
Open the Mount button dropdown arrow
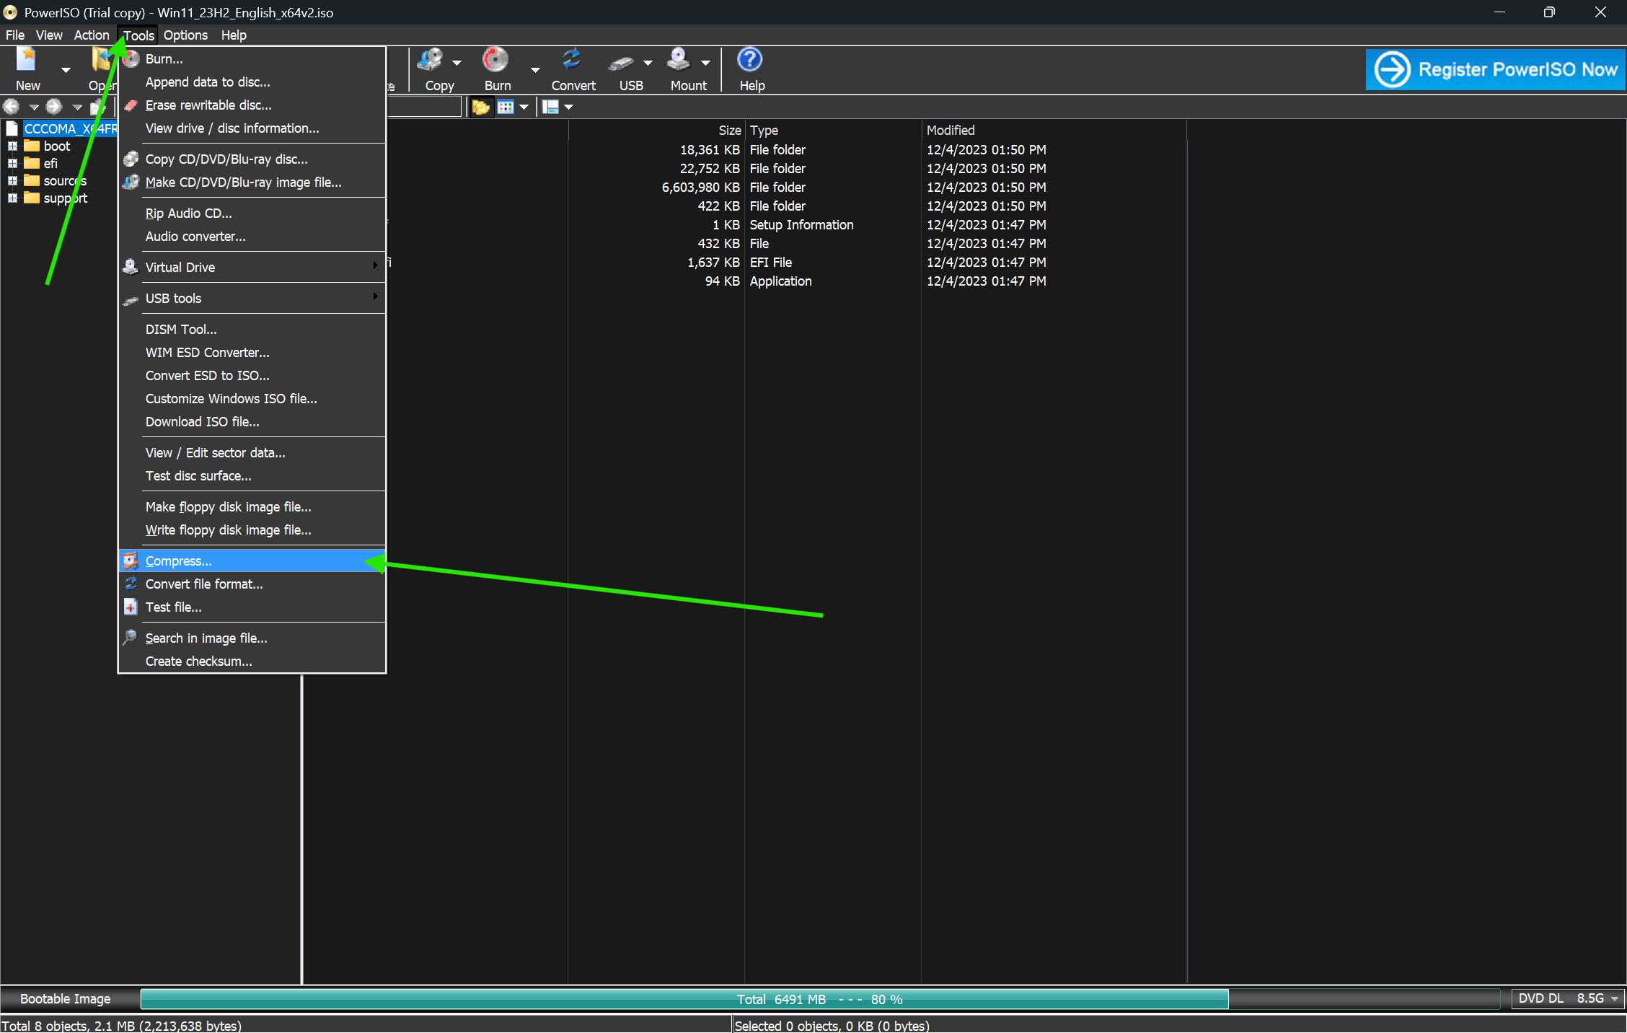tap(705, 63)
